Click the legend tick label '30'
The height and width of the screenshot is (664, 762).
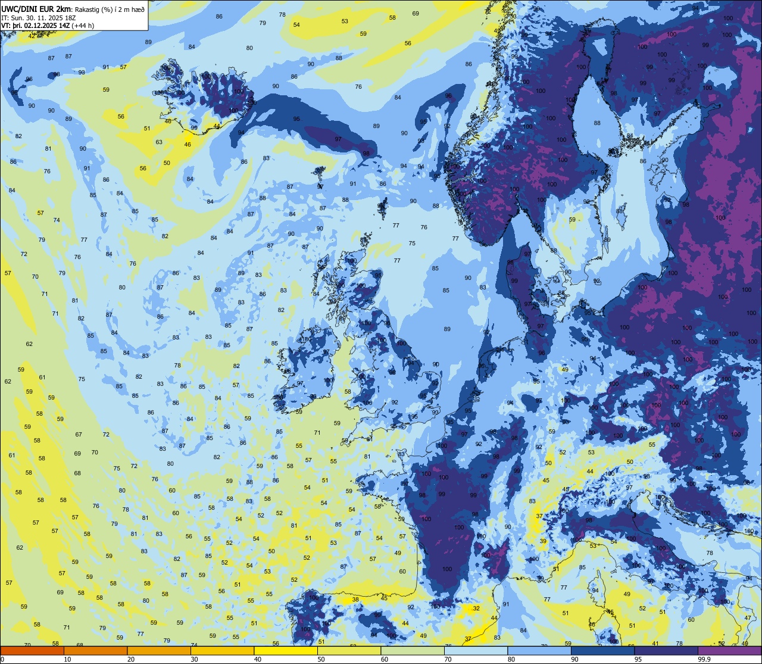click(x=194, y=659)
